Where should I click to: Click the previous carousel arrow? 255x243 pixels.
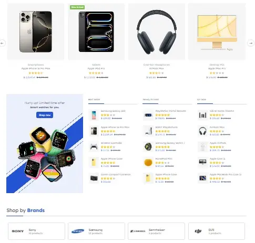click(x=2, y=43)
